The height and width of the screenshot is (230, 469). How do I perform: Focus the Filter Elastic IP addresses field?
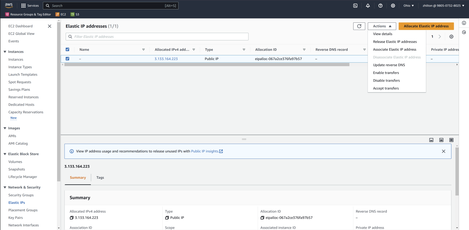(157, 37)
